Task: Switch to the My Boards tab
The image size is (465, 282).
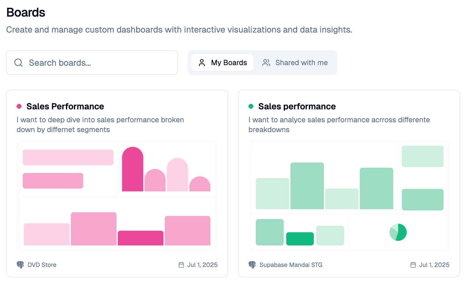Action: pyautogui.click(x=222, y=63)
